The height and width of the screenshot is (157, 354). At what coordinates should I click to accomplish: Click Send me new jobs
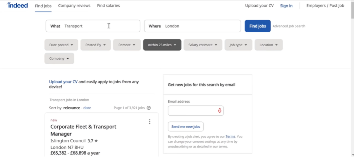pos(186,127)
